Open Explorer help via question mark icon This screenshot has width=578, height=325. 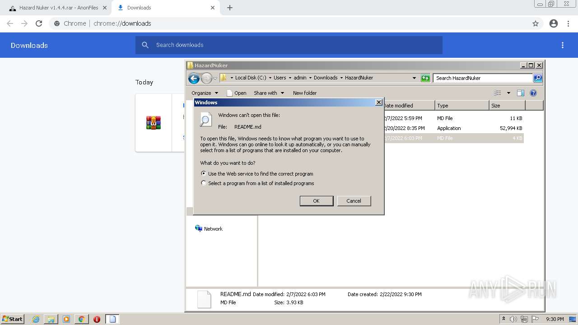533,93
